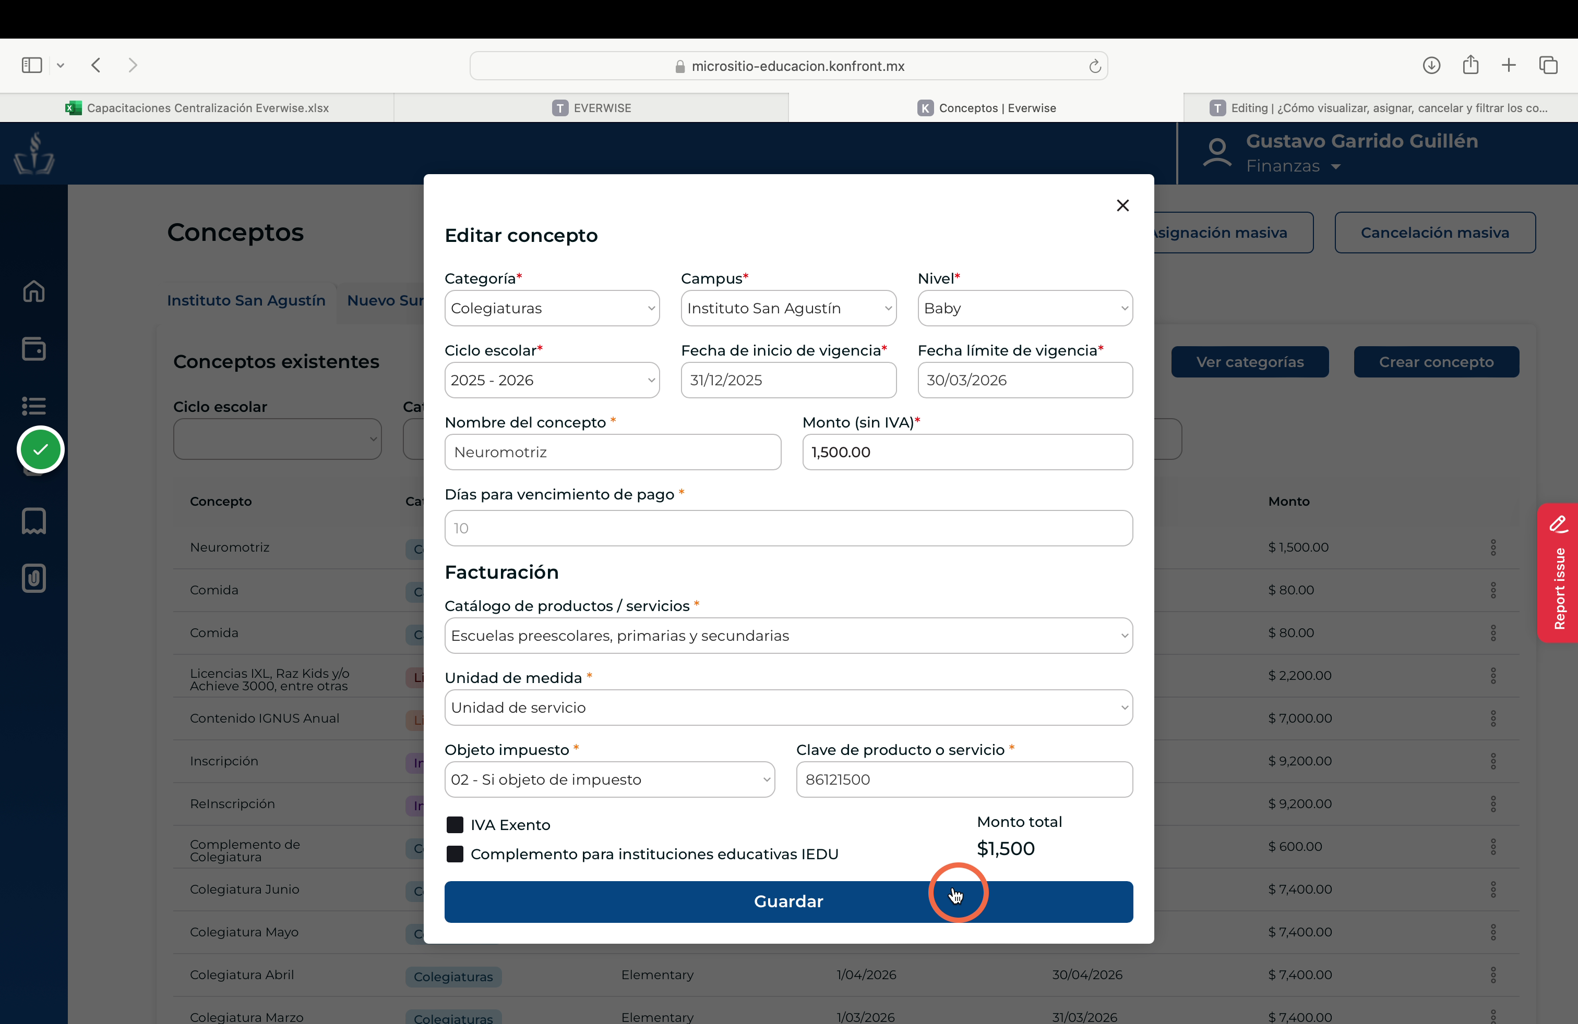The height and width of the screenshot is (1024, 1578).
Task: Expand Finanzas role dropdown under user name
Action: (x=1335, y=166)
